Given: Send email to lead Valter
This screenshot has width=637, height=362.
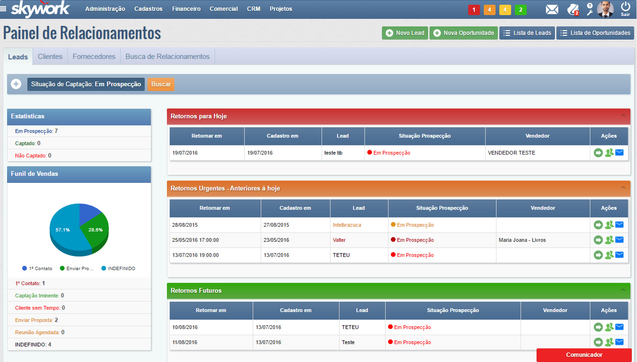Looking at the screenshot, I should coord(620,240).
